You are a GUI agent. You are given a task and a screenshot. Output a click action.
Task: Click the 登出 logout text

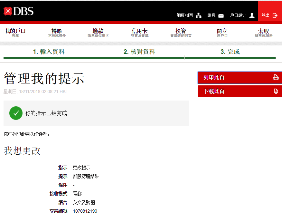click(x=266, y=15)
